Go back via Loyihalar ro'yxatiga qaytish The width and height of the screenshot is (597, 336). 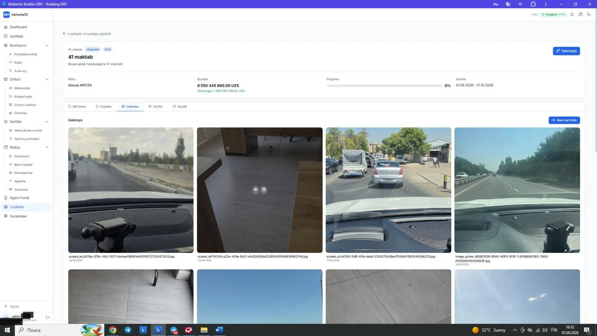point(87,34)
